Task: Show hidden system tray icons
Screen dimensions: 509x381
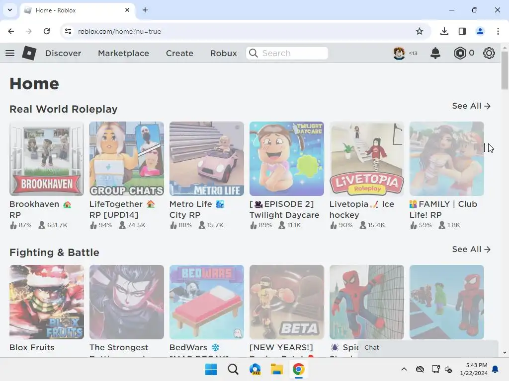Action: point(404,369)
